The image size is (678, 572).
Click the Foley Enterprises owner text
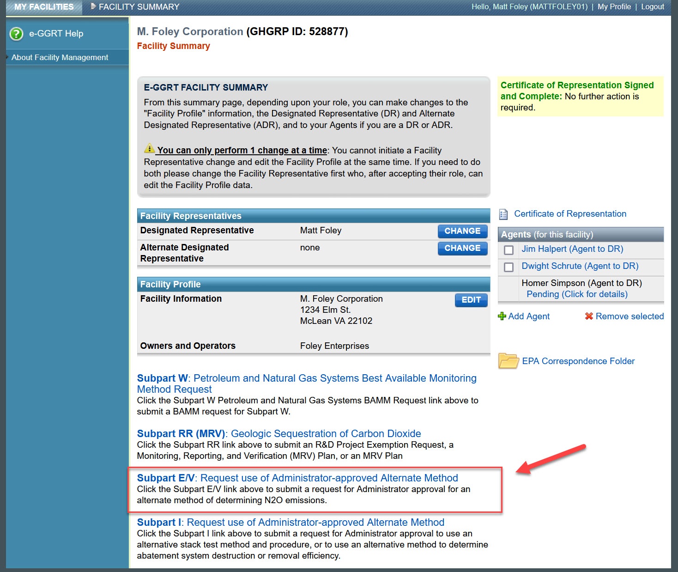click(334, 346)
